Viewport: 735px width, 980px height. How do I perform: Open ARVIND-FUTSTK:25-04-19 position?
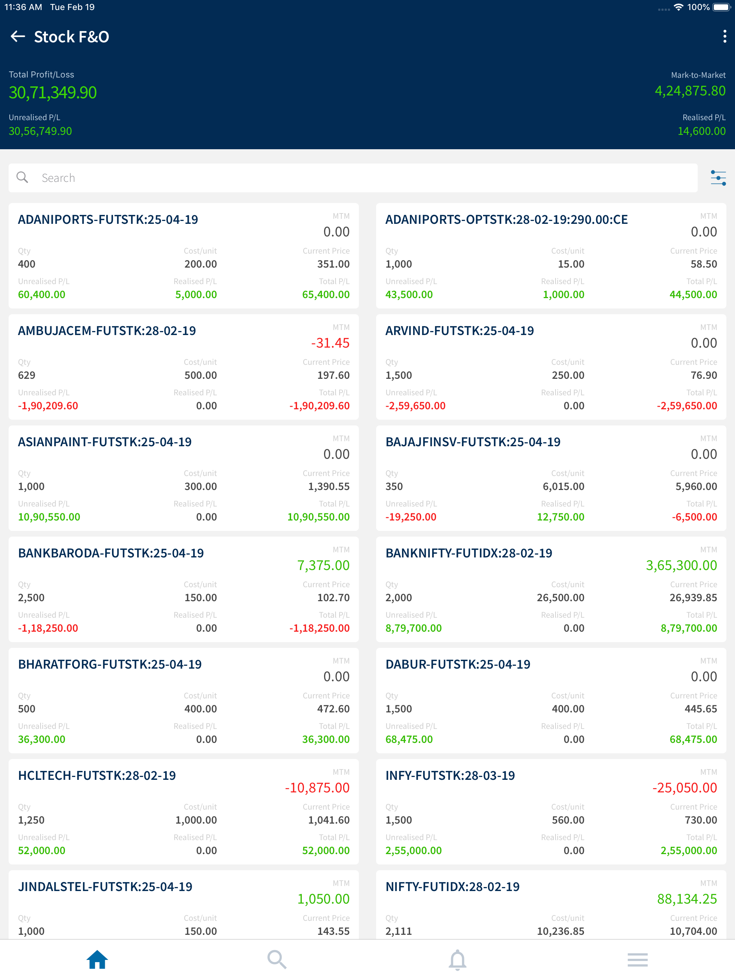551,367
